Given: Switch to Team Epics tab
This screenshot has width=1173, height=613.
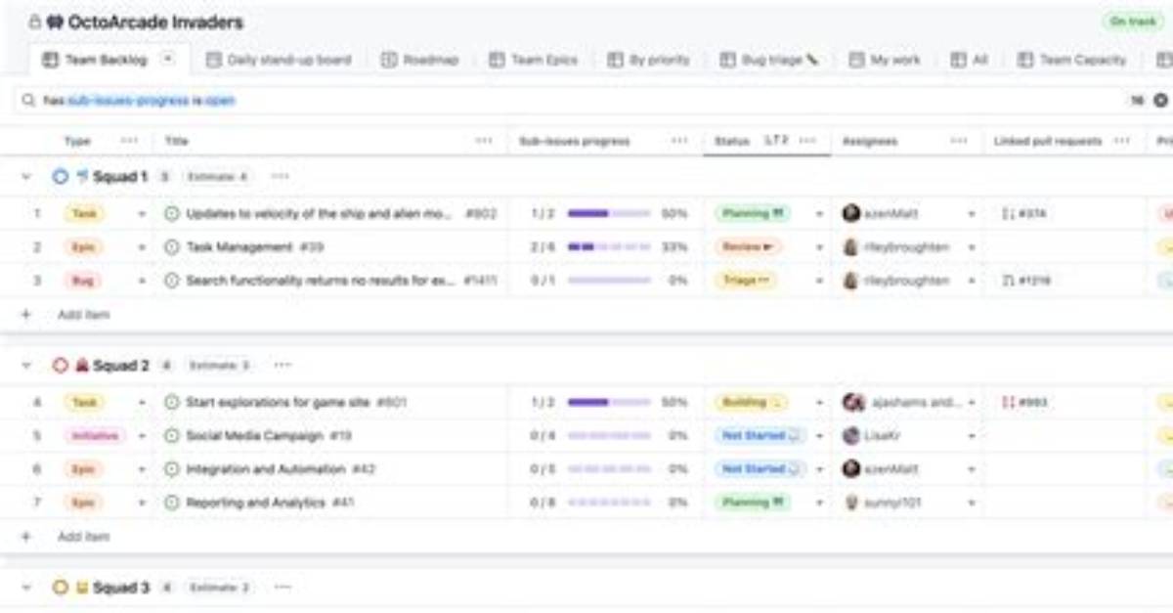Looking at the screenshot, I should click(x=534, y=60).
